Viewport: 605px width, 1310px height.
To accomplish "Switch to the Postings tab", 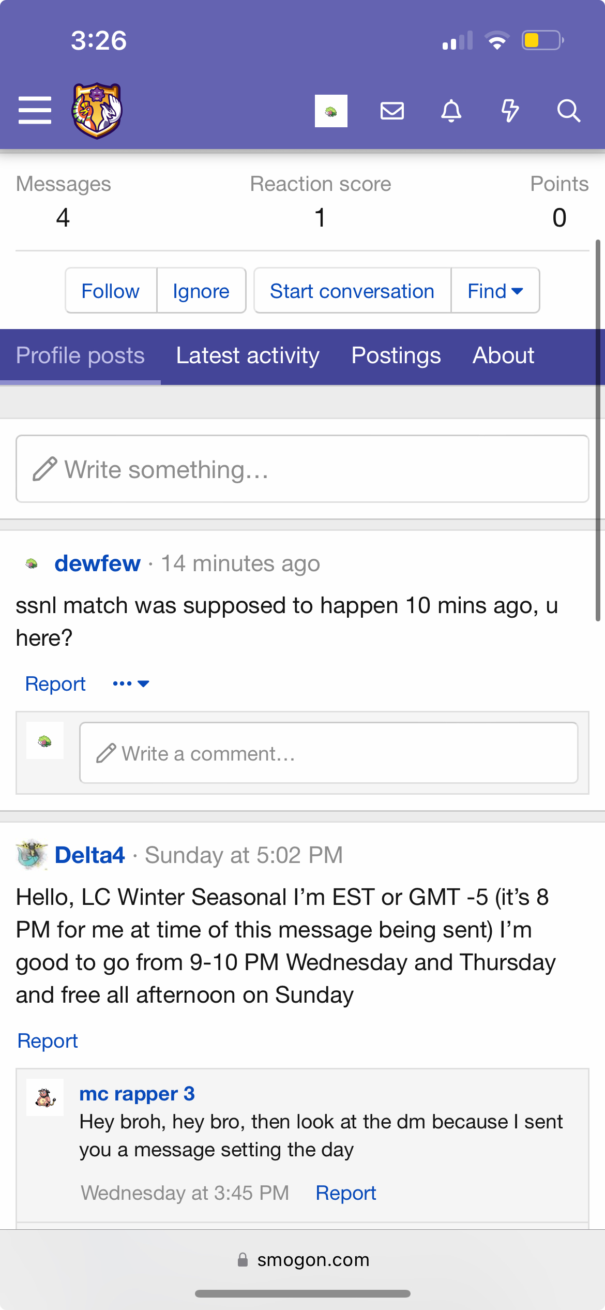I will [x=396, y=356].
